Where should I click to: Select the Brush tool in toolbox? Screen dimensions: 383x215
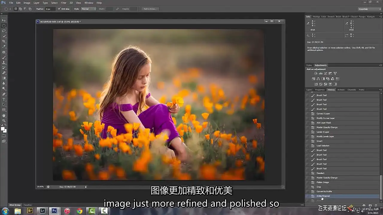[4, 57]
